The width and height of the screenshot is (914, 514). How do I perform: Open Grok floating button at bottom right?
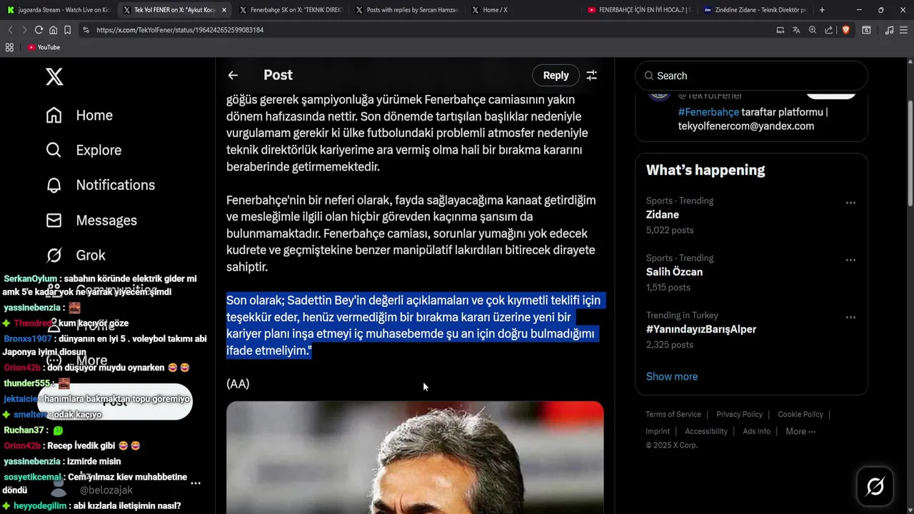[x=875, y=487]
